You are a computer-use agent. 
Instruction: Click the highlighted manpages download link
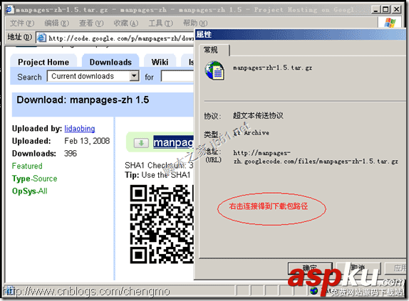[173, 143]
